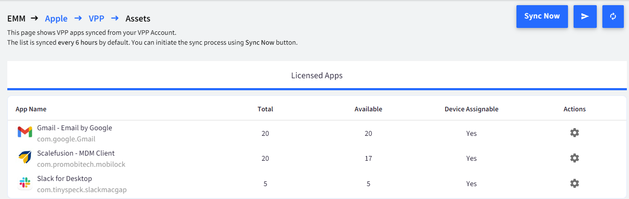629x199 pixels.
Task: Click the circular refresh icon button
Action: 613,16
